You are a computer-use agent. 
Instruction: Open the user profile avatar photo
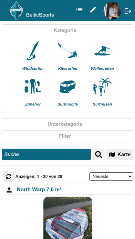(x=112, y=11)
